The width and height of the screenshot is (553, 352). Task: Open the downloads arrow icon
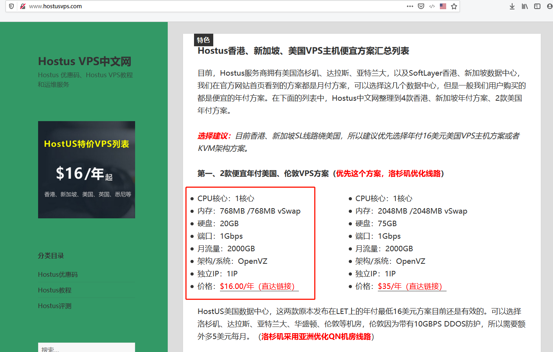(x=512, y=6)
